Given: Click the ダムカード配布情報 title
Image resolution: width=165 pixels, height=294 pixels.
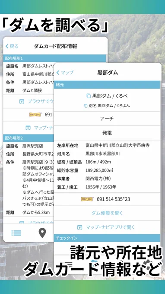Looking at the screenshot, I should pyautogui.click(x=55, y=46).
